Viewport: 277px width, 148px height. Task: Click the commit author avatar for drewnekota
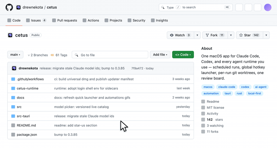pos(14,68)
